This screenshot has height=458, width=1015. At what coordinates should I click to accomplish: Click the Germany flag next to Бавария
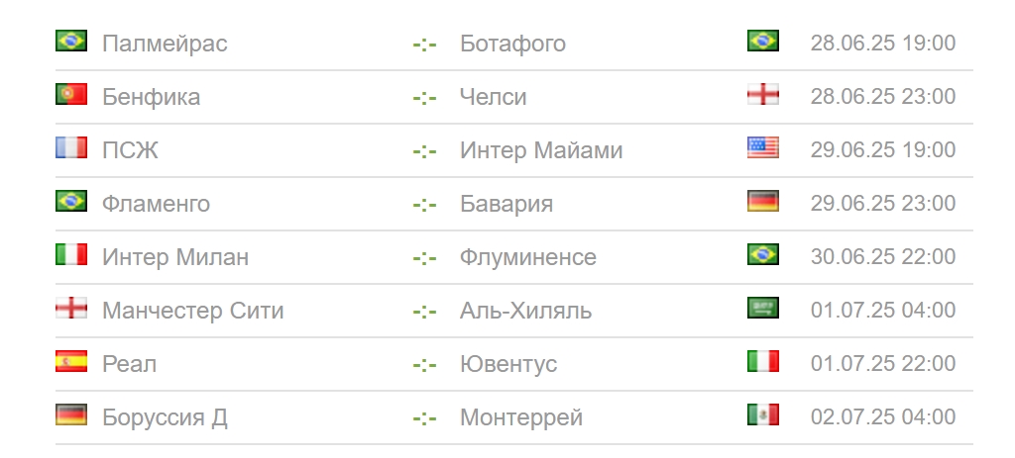pos(762,201)
